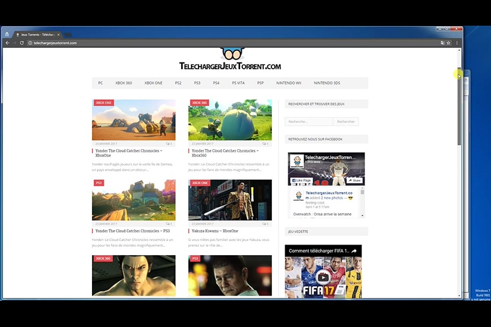491x327 pixels.
Task: Open Yonder Cloud Catcher Chronicles Xbox360 thumbnail
Action: [230, 120]
